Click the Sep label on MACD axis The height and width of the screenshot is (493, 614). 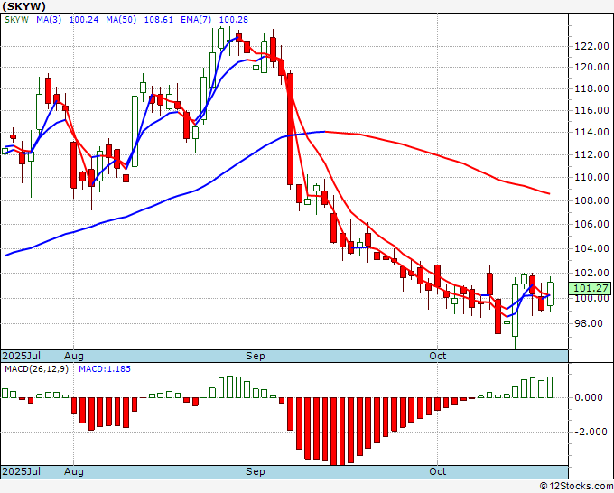pyautogui.click(x=256, y=471)
